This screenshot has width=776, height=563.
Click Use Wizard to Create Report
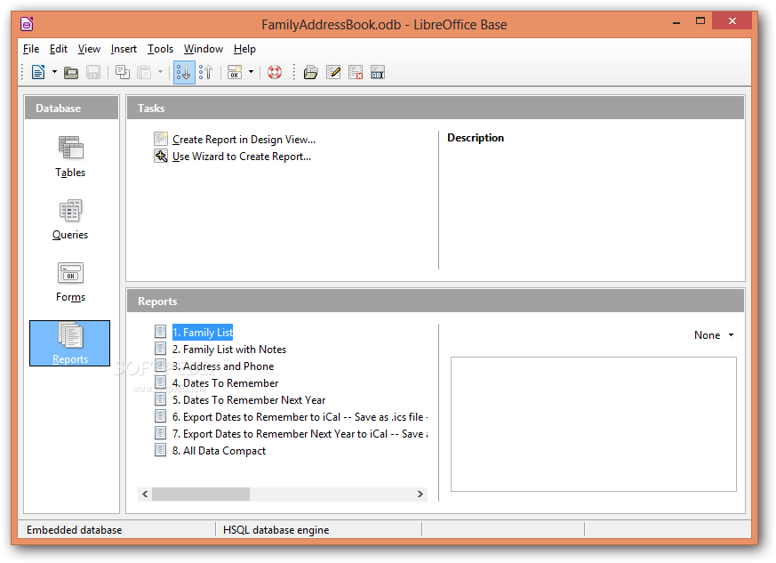point(242,157)
